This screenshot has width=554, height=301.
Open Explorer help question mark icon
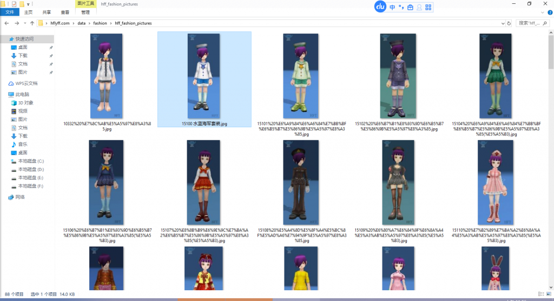(x=550, y=12)
